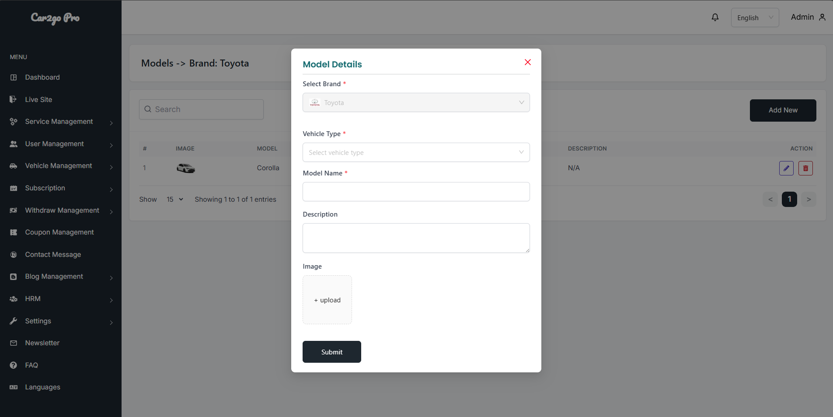Submit the Model Details form
833x417 pixels.
coord(332,352)
